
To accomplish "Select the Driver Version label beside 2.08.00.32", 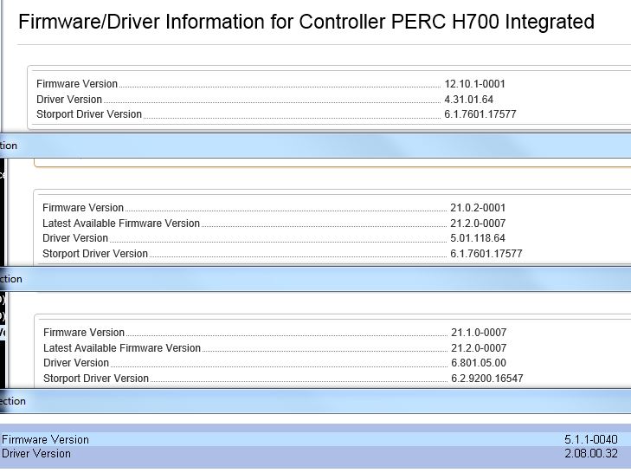I will click(36, 453).
